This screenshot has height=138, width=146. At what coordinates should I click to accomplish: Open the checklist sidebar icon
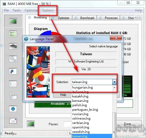(13, 84)
